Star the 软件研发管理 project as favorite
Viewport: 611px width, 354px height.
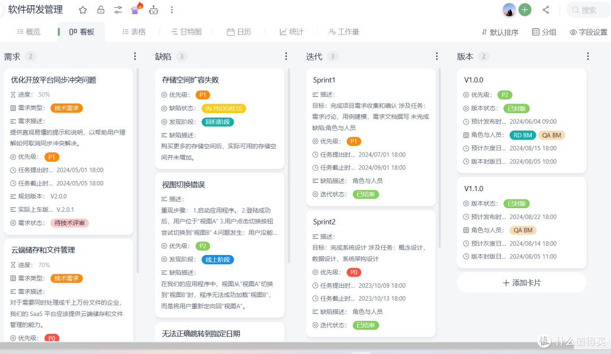coord(83,10)
